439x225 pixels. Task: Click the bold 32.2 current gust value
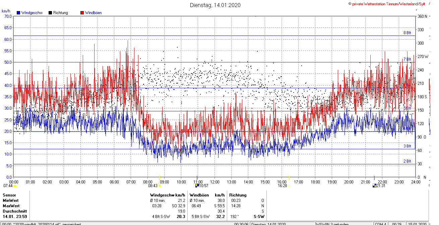click(220, 217)
